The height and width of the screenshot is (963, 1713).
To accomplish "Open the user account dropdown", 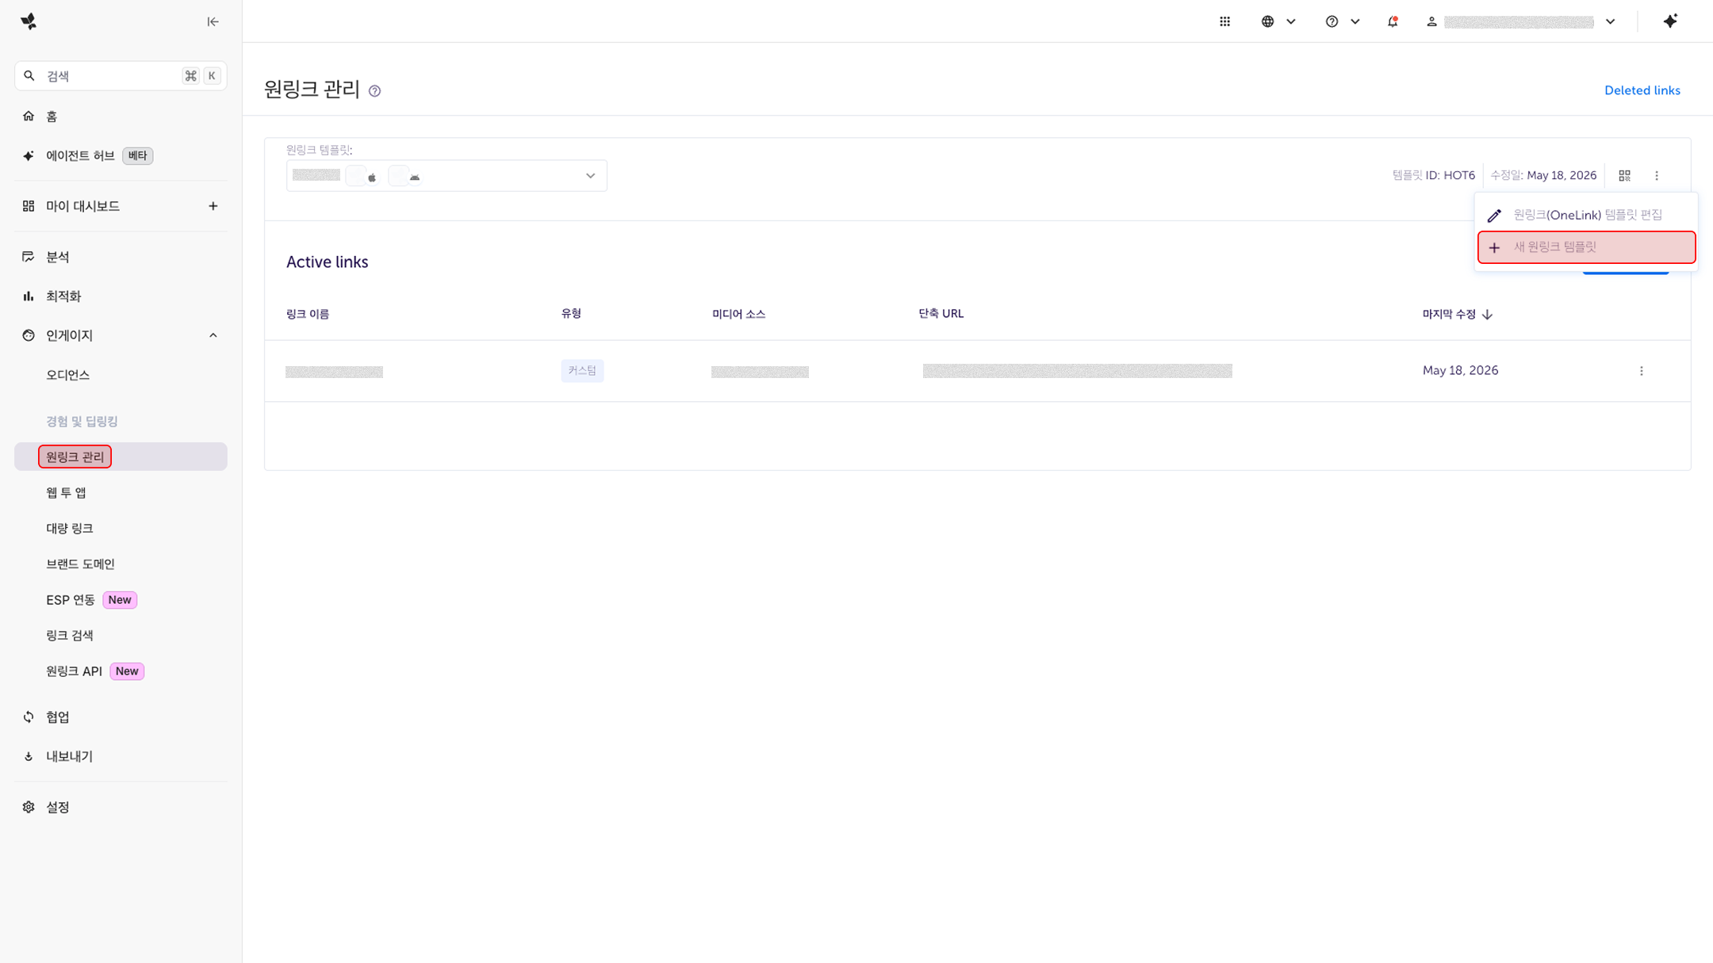I will (1521, 21).
